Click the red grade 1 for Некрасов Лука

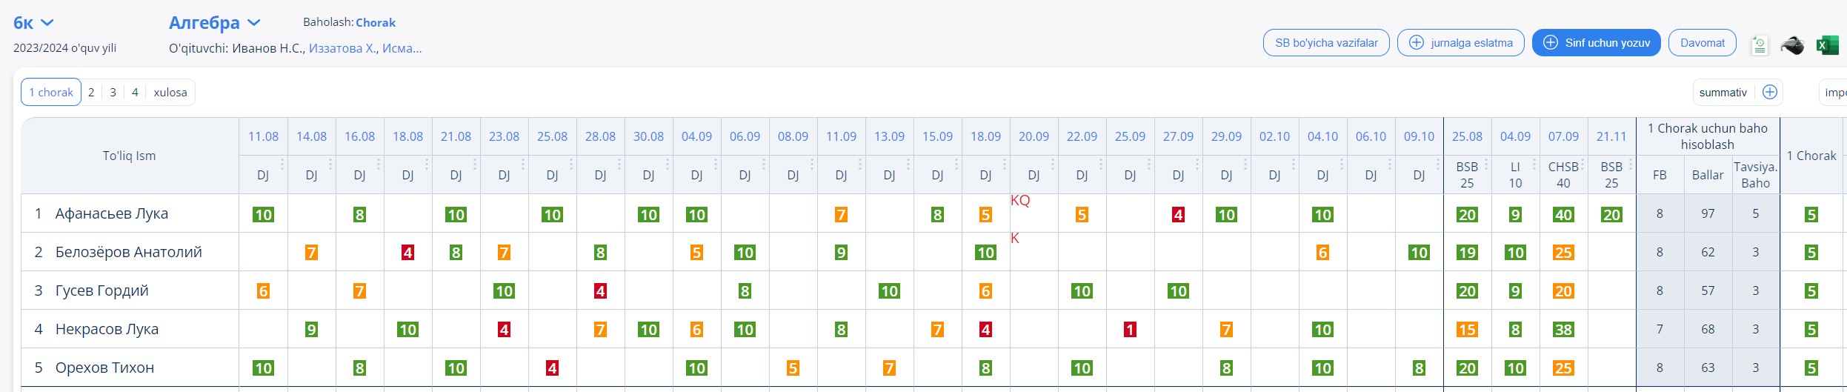point(1130,330)
